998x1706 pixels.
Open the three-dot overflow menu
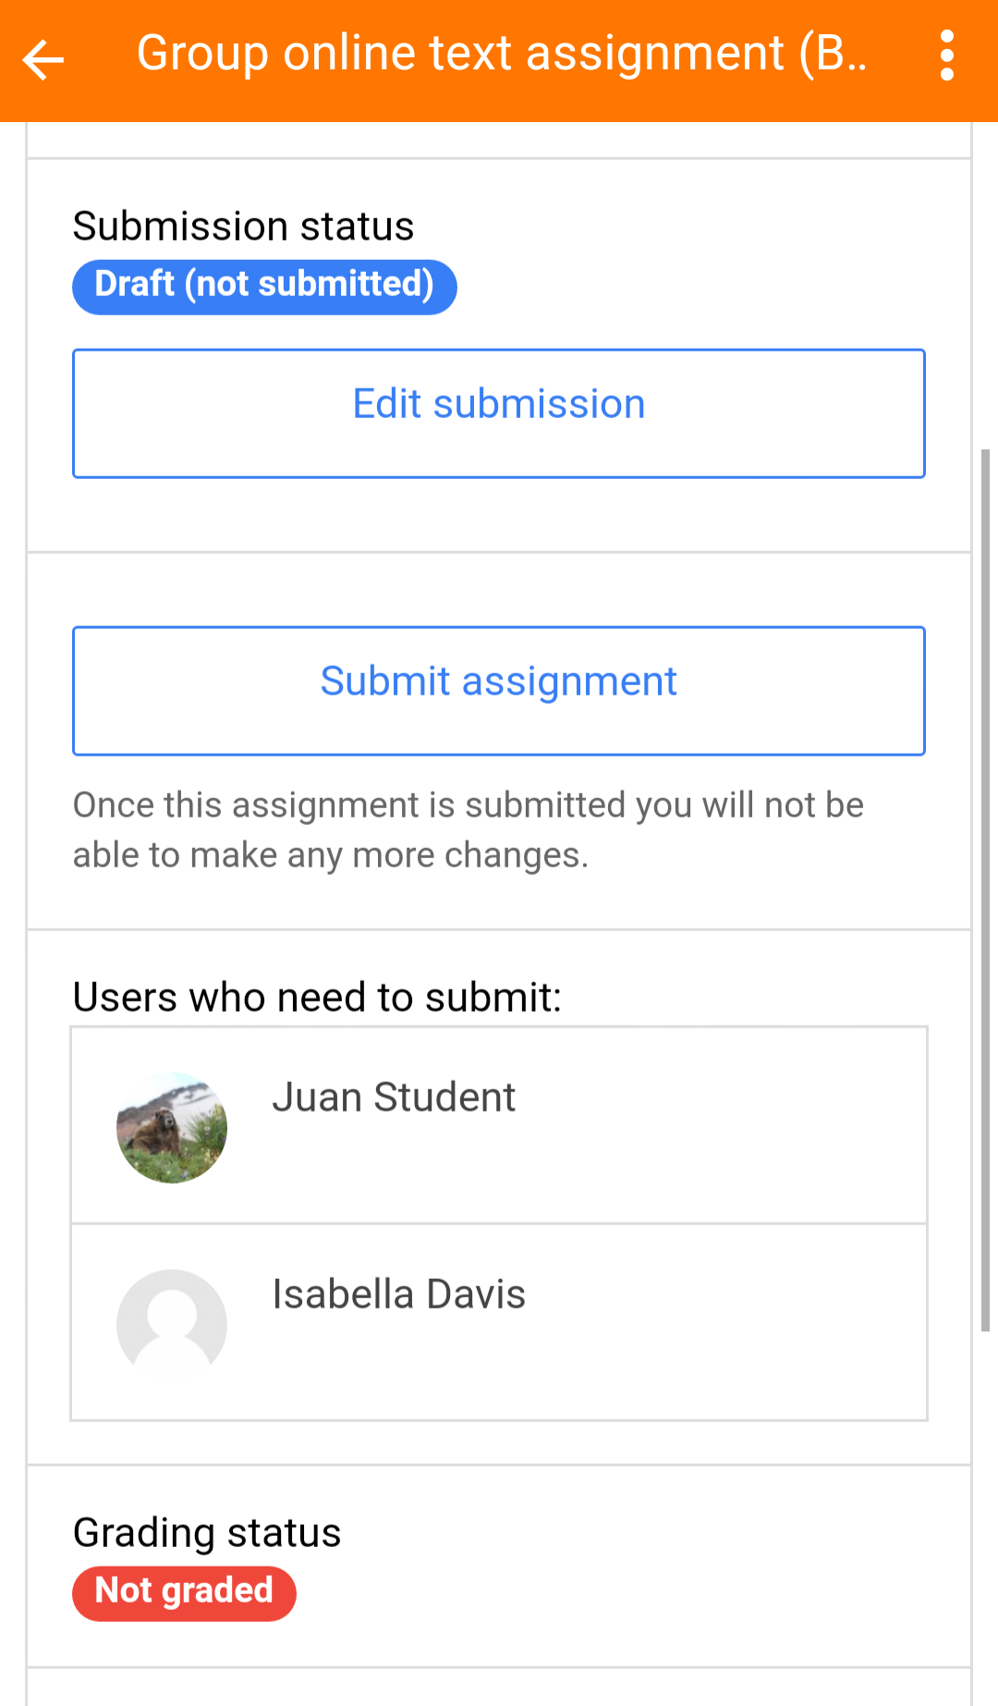tap(946, 55)
